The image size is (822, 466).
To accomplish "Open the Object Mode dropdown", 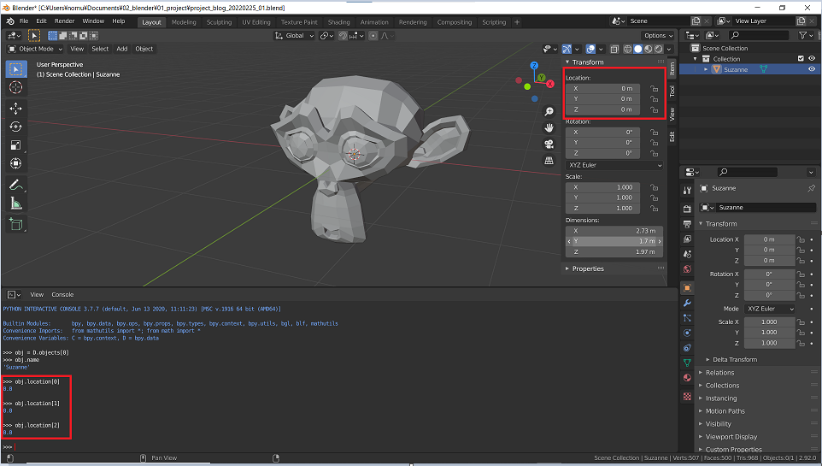I will (x=35, y=49).
